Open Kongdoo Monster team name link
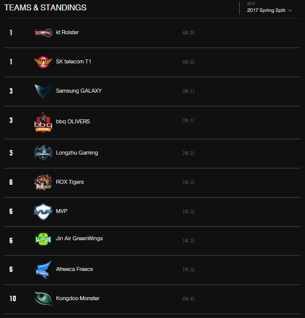Screen dimensions: 305x318 pyautogui.click(x=78, y=298)
